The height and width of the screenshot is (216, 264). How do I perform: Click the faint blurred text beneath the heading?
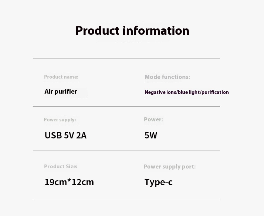[x=133, y=40]
